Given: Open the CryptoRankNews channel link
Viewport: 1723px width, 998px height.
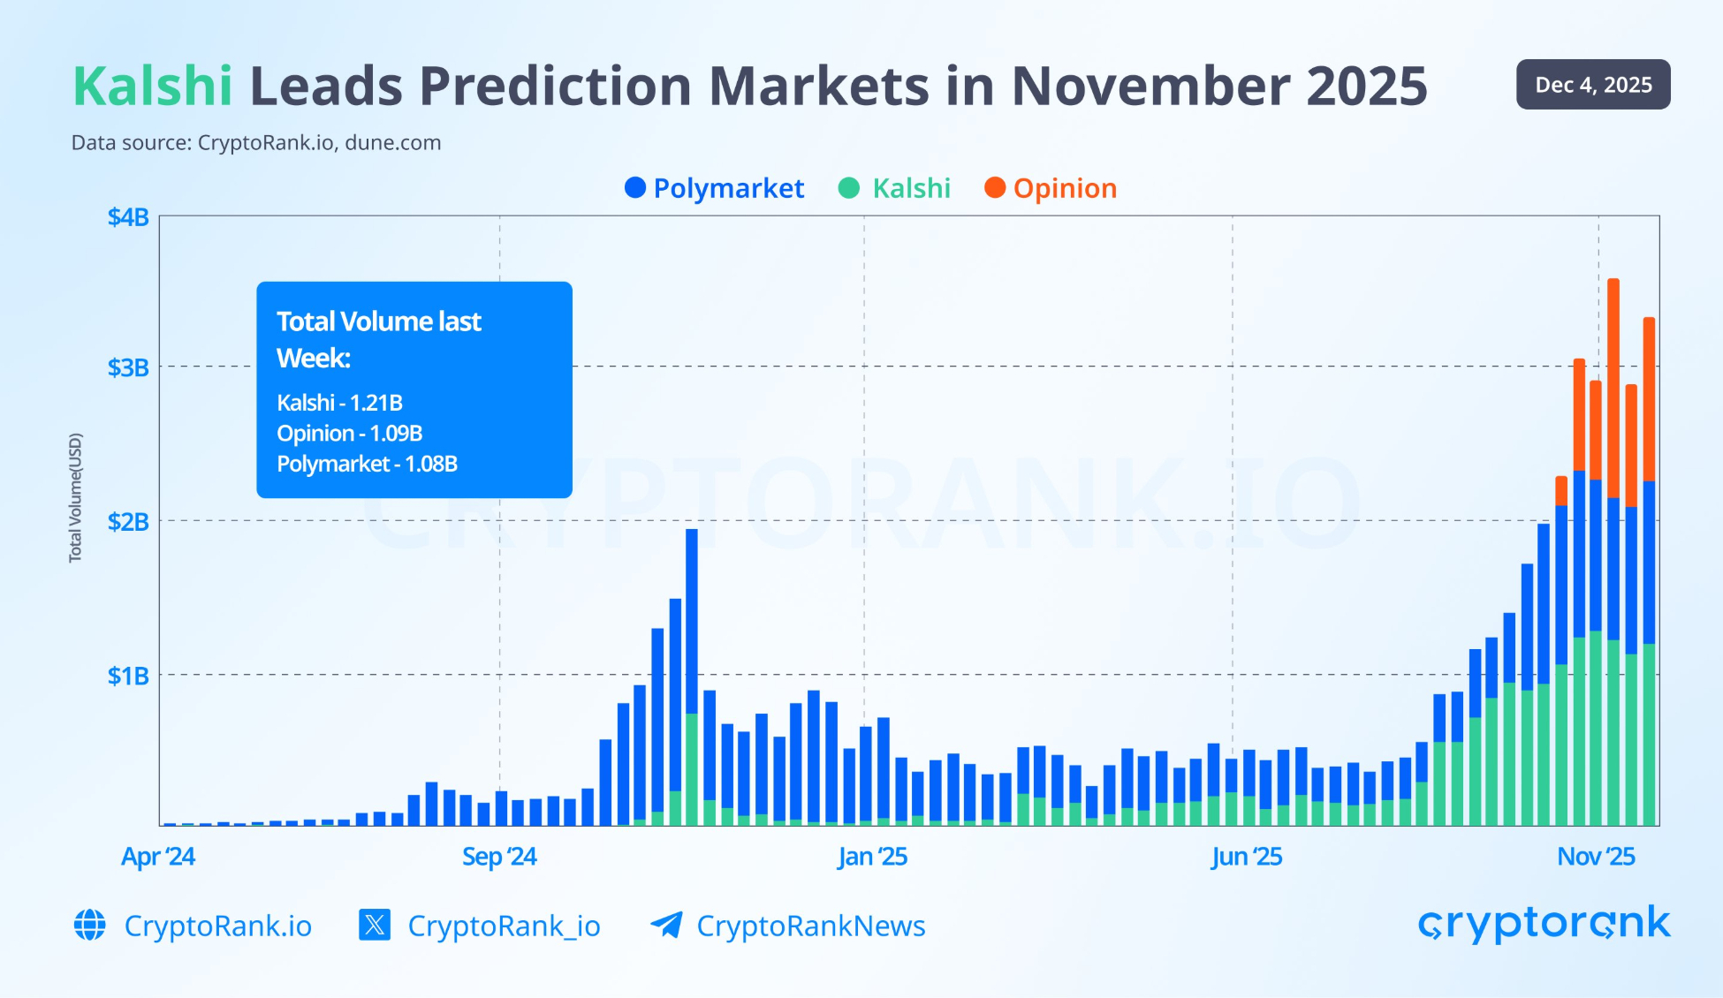Looking at the screenshot, I should click(810, 926).
